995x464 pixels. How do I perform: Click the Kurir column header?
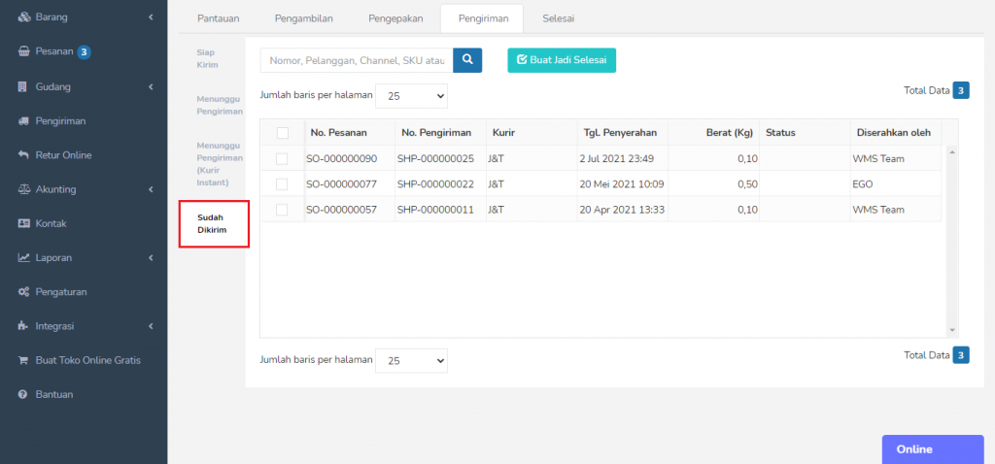point(504,132)
